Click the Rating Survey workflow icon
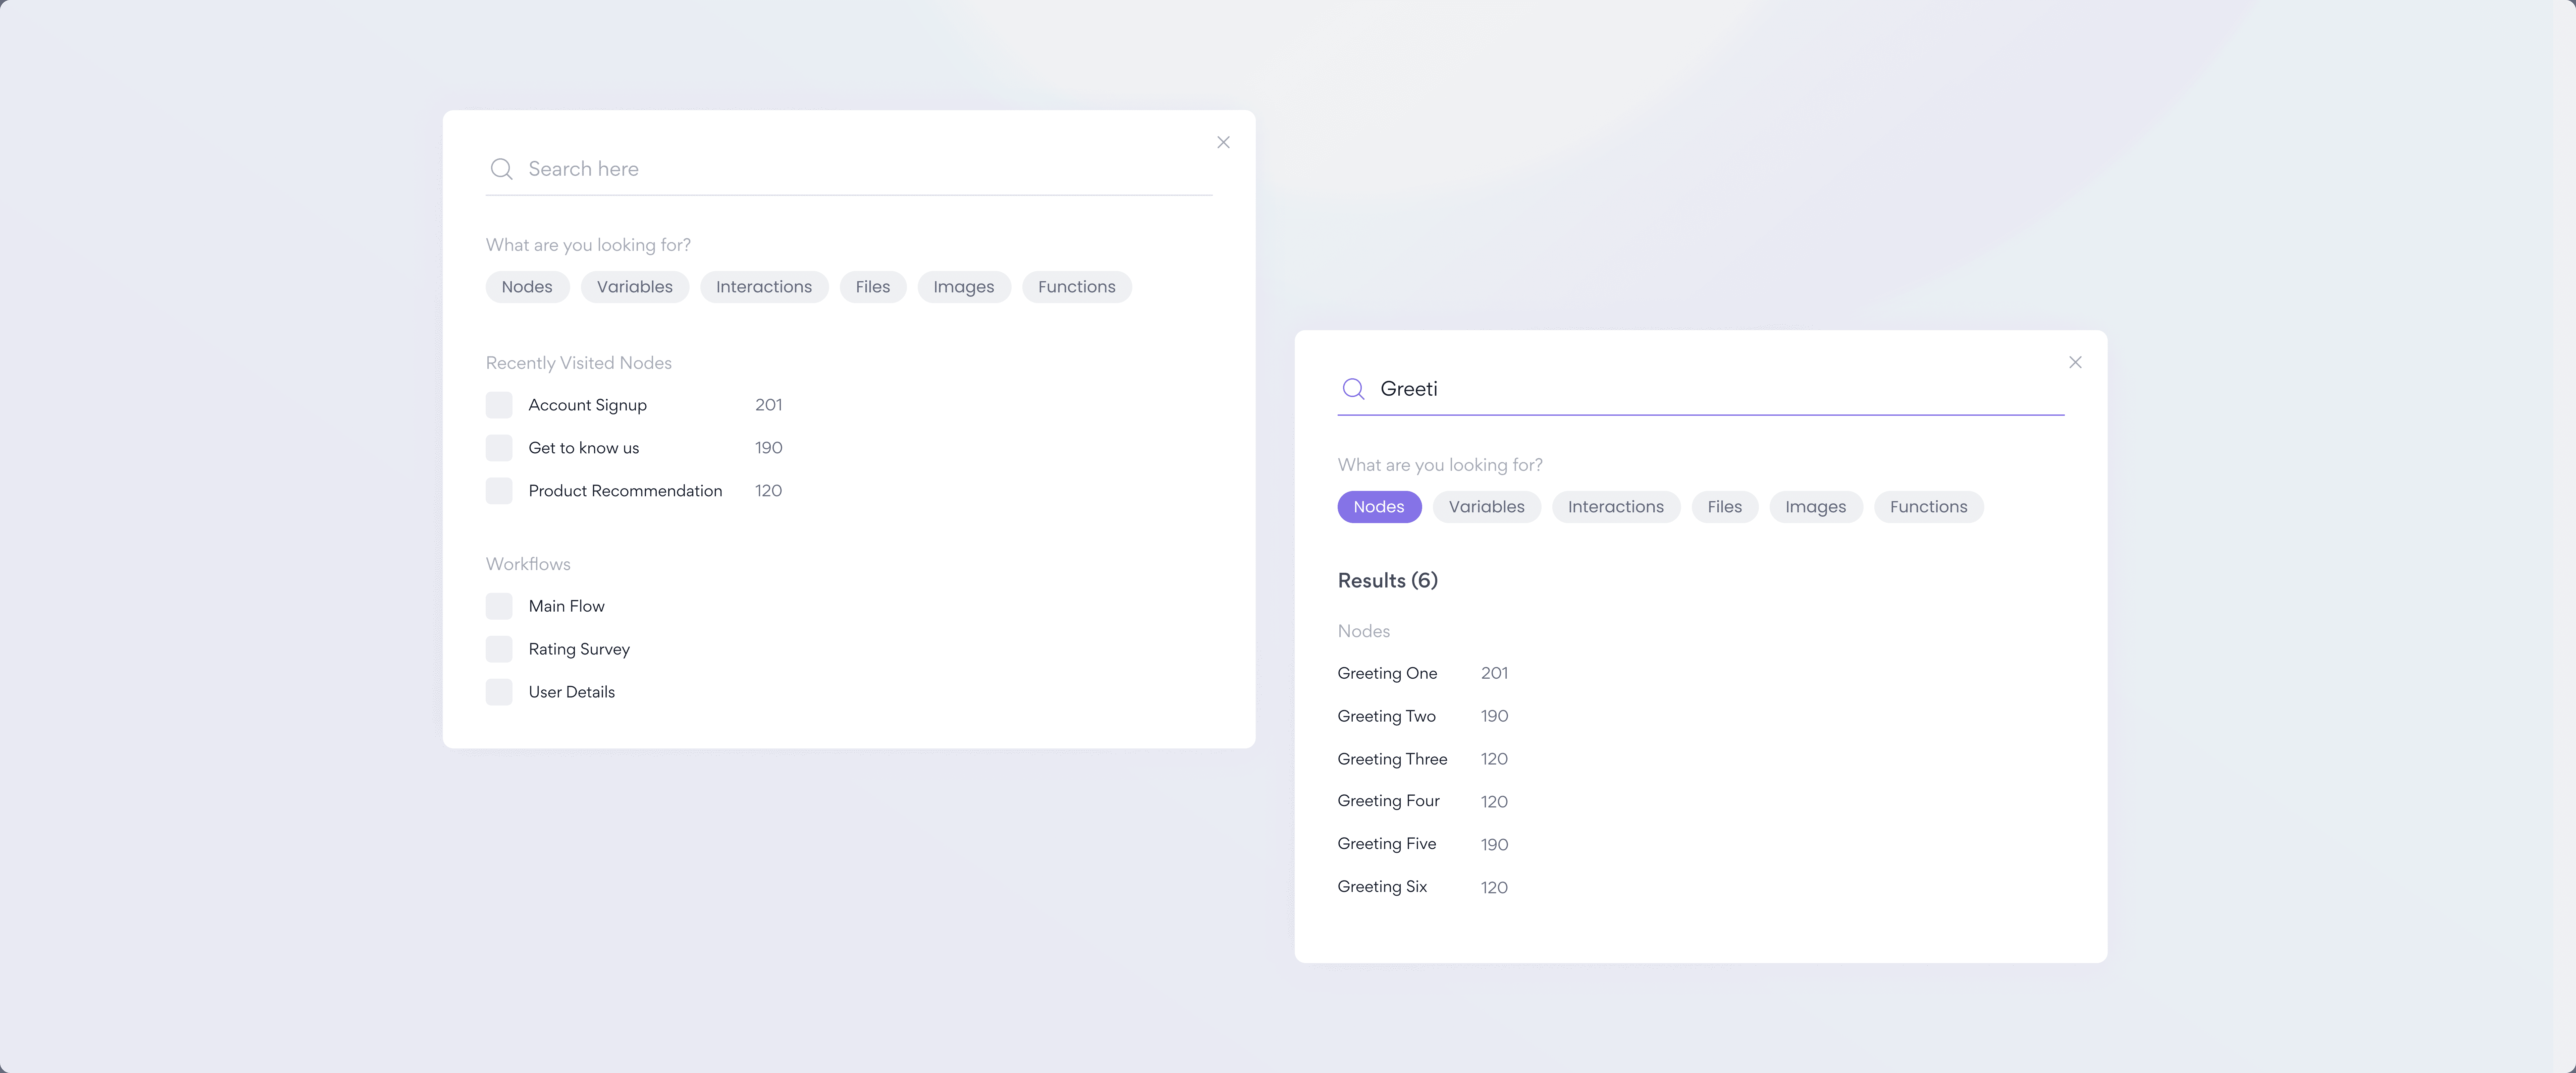 click(x=499, y=649)
